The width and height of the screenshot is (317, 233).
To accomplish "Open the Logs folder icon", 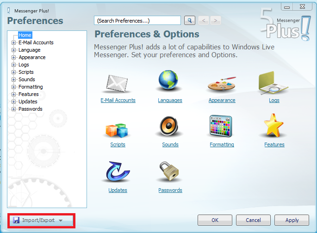I will (x=274, y=83).
